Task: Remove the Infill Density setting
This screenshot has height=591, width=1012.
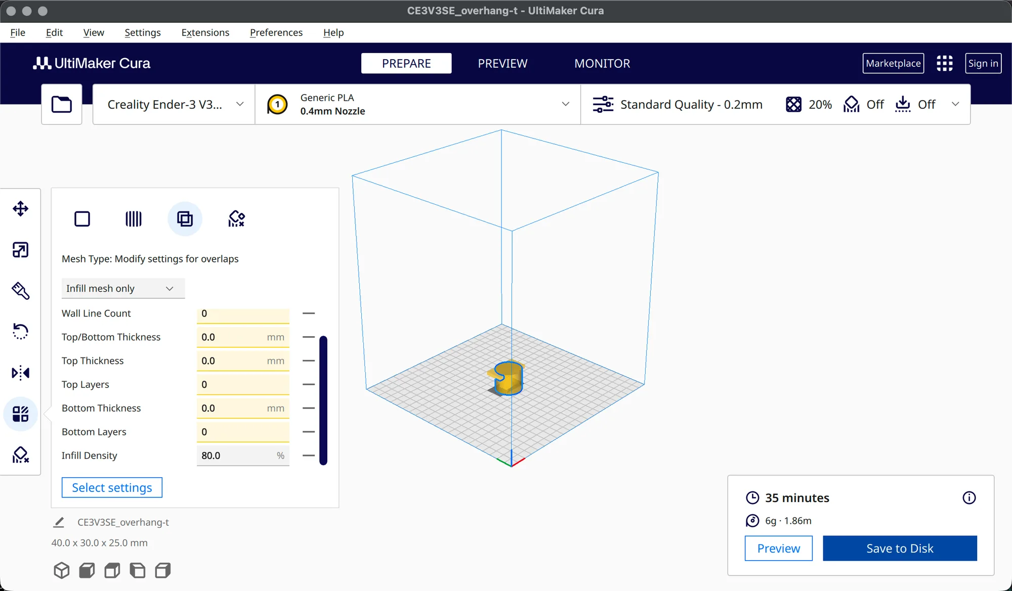Action: pos(309,456)
